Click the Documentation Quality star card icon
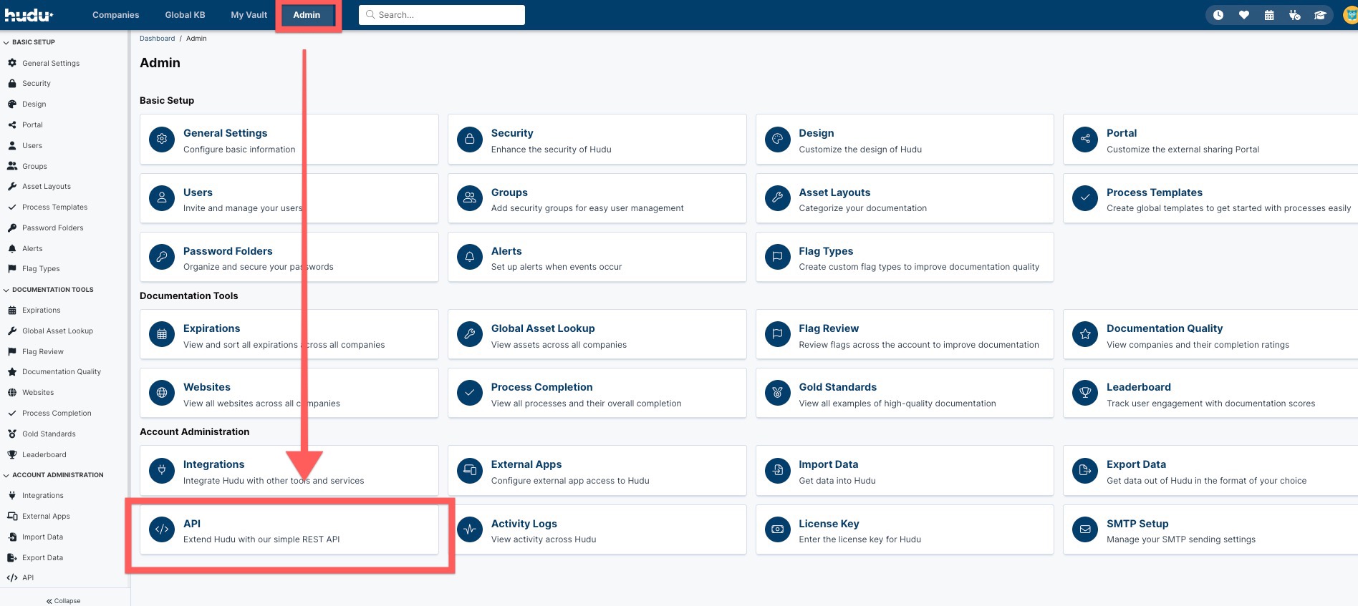The height and width of the screenshot is (606, 1358). click(x=1085, y=334)
